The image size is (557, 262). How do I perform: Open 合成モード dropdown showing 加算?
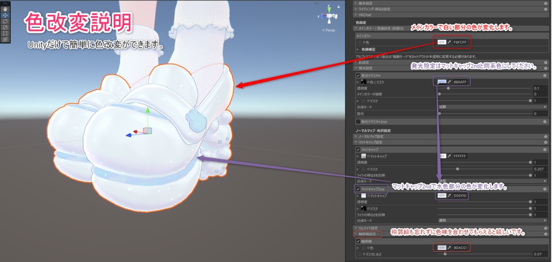click(x=493, y=107)
